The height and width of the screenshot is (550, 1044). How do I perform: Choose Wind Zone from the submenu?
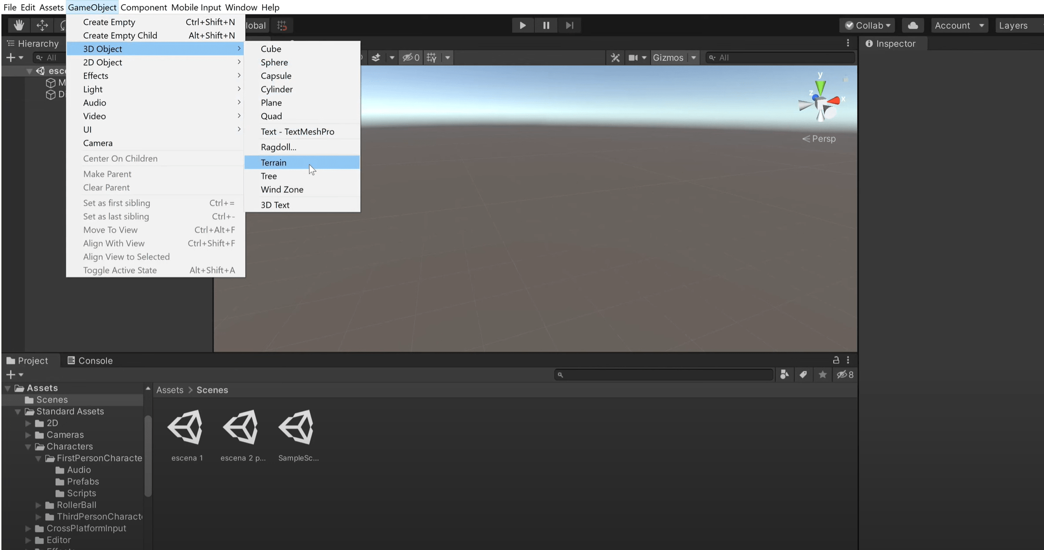point(302,189)
